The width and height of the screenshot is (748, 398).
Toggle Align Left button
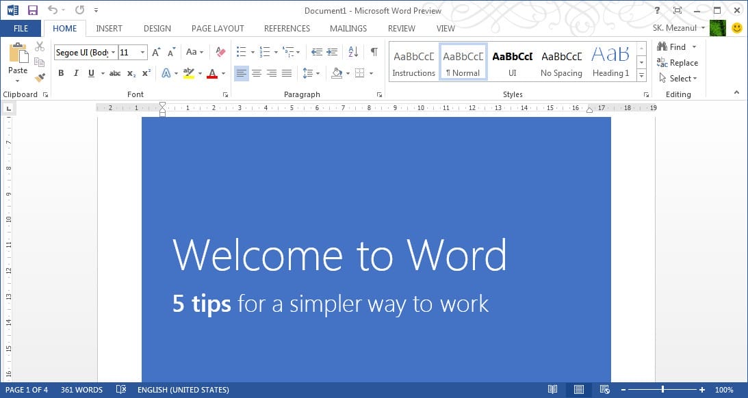242,73
